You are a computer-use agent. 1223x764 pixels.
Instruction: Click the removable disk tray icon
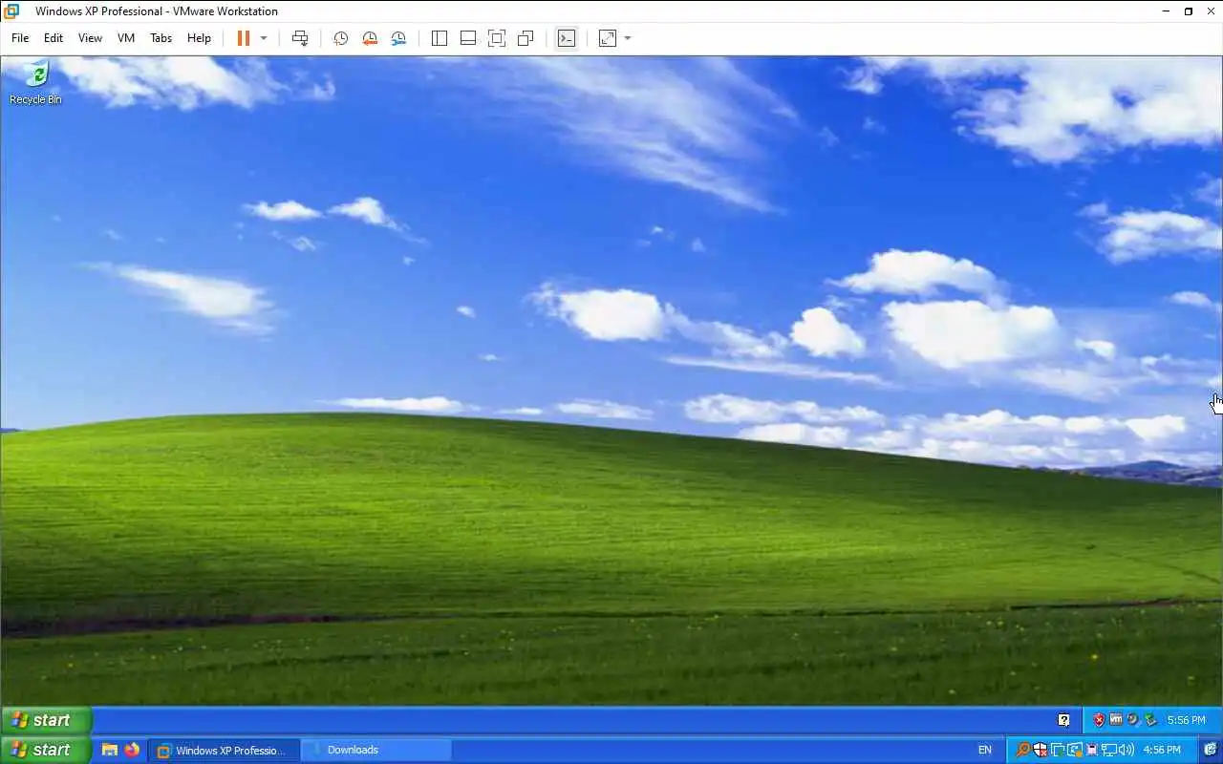(x=1091, y=750)
